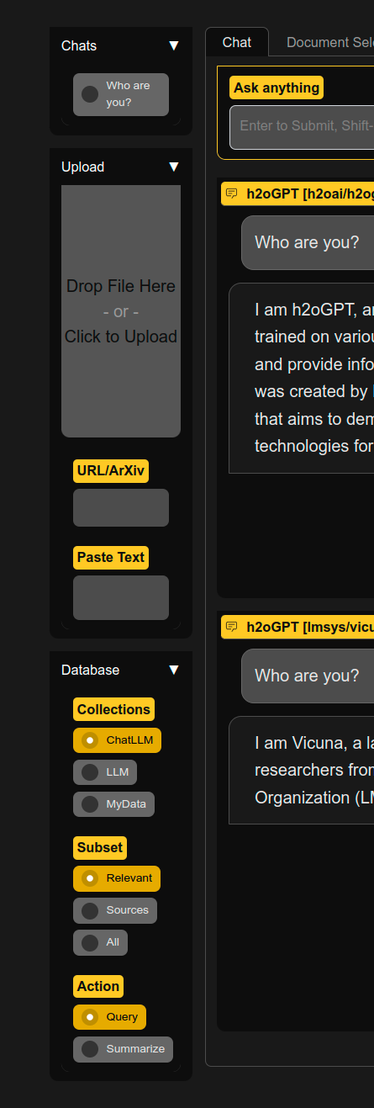374x1108 pixels.
Task: Open the Document Selection tab
Action: point(329,42)
